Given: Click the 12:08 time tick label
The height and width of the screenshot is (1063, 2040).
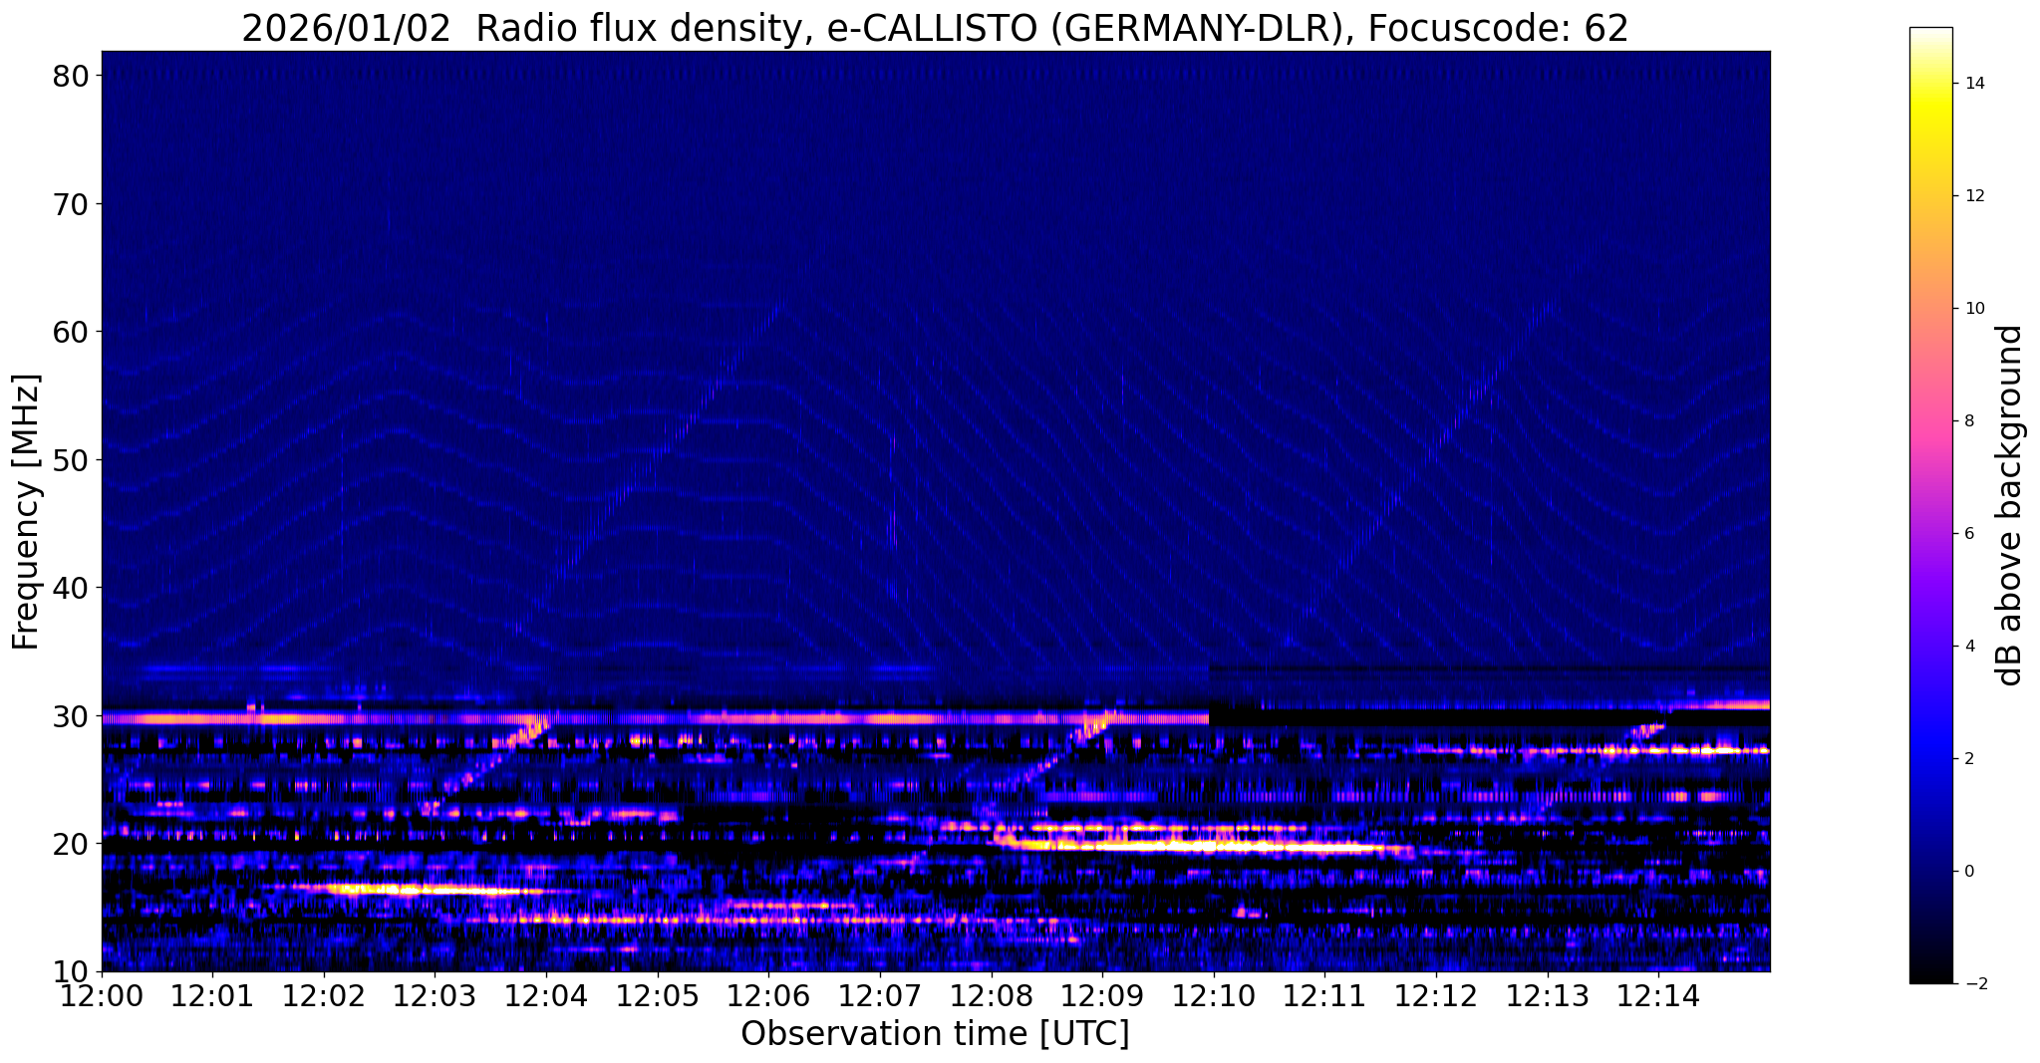Looking at the screenshot, I should (991, 995).
